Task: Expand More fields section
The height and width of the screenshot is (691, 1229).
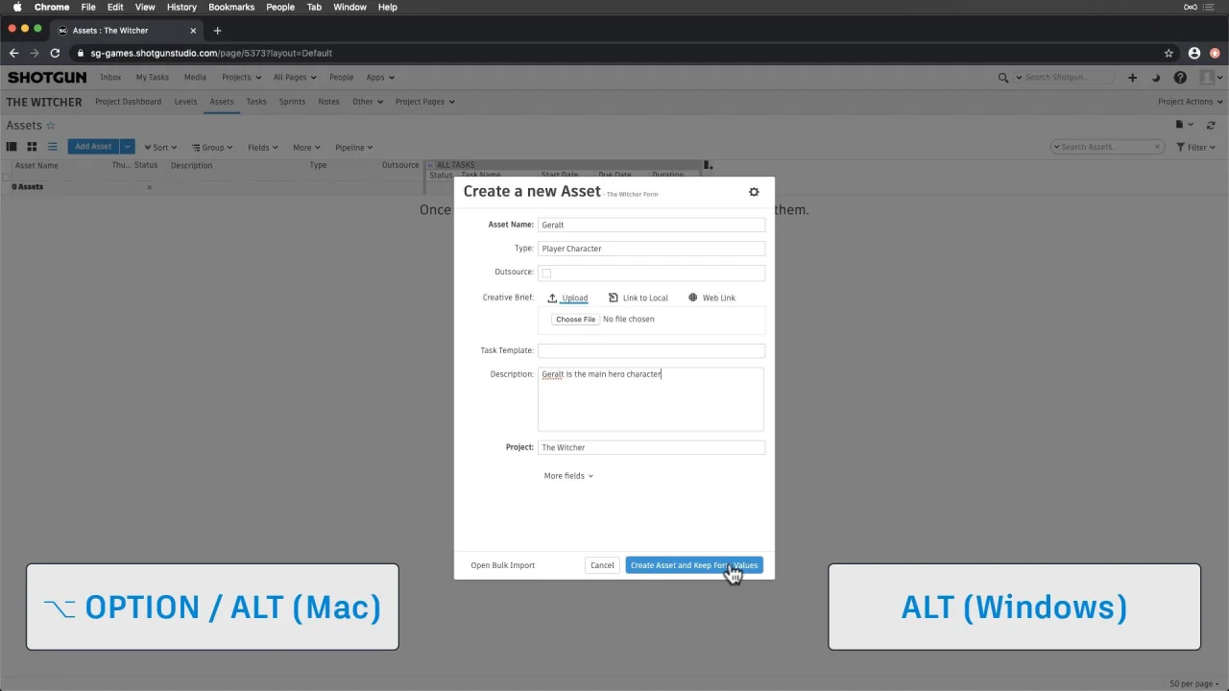Action: [x=568, y=476]
